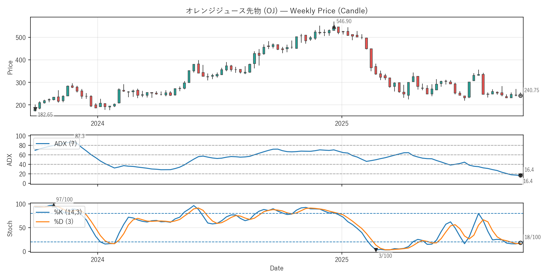
Task: Click the Stoch last value circle at 18/100
Action: [x=520, y=243]
